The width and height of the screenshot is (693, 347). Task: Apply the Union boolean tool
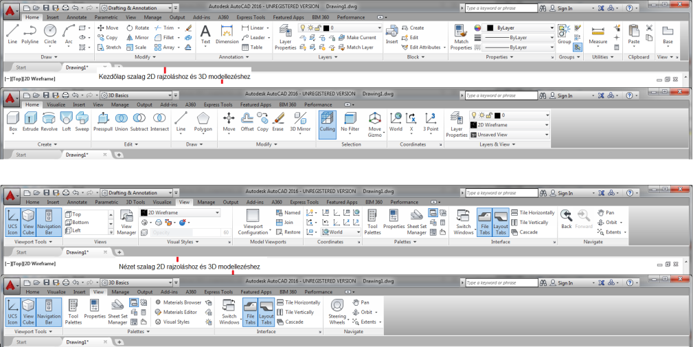tap(122, 123)
